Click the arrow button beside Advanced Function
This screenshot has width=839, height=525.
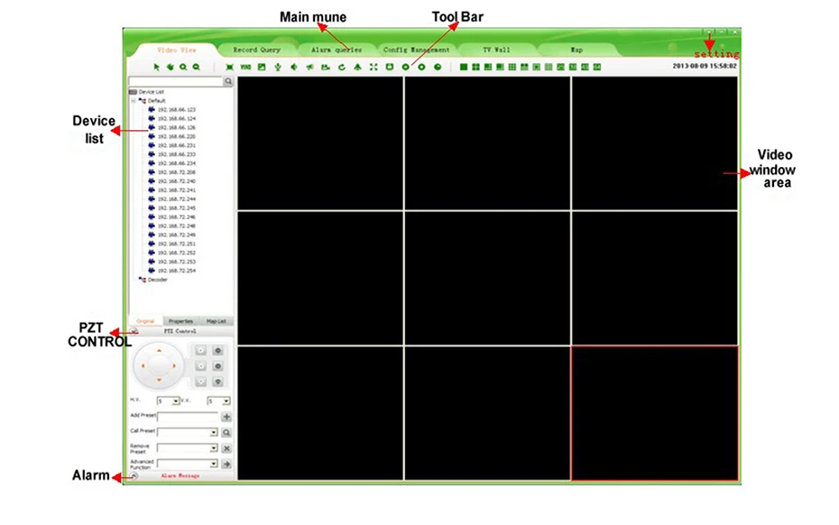226,464
